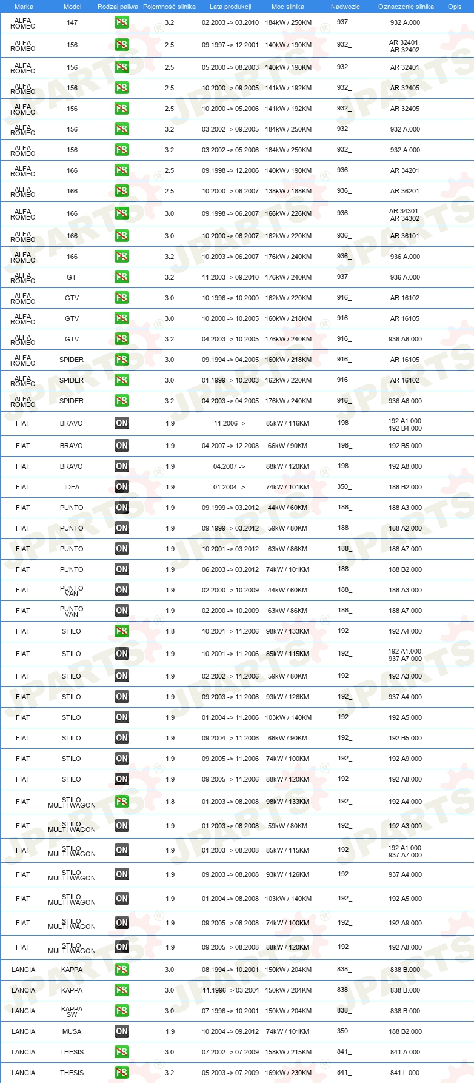The width and height of the screenshot is (474, 1083).
Task: Click production years '02.2003 -> 03.2010'
Action: coord(230,22)
